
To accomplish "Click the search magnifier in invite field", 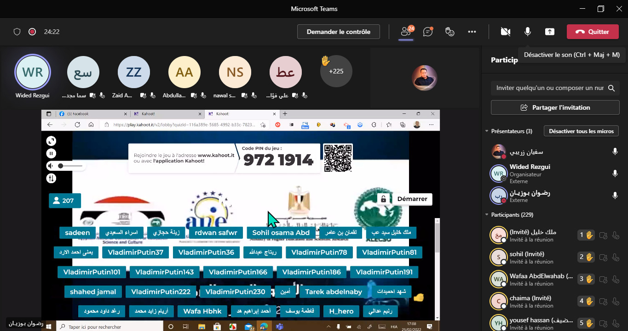I will 611,88.
